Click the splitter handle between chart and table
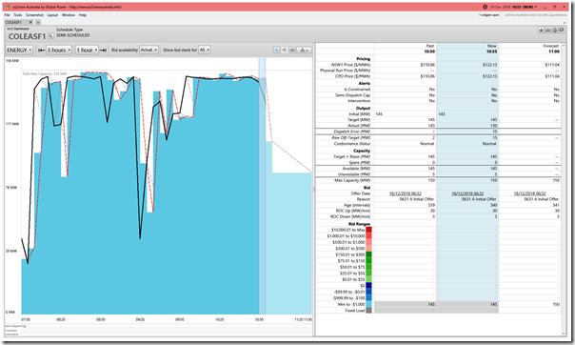The height and width of the screenshot is (345, 575). (313, 189)
